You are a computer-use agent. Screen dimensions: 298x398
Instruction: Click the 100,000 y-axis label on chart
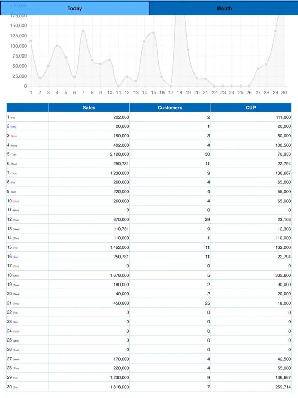(19, 46)
